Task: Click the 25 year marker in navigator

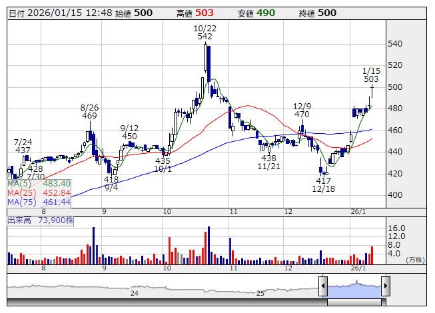Action: (x=260, y=293)
